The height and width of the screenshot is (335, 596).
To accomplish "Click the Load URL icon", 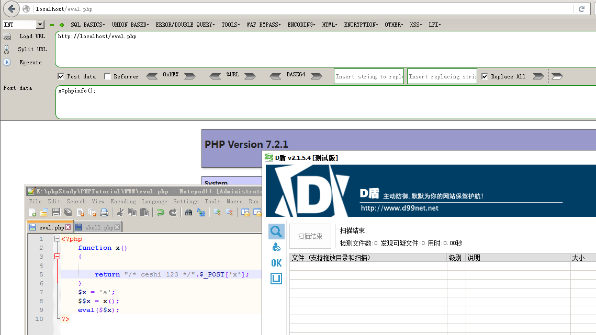I will coord(7,37).
